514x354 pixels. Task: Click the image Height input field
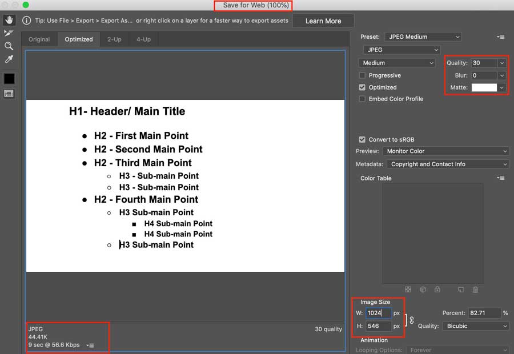click(378, 326)
